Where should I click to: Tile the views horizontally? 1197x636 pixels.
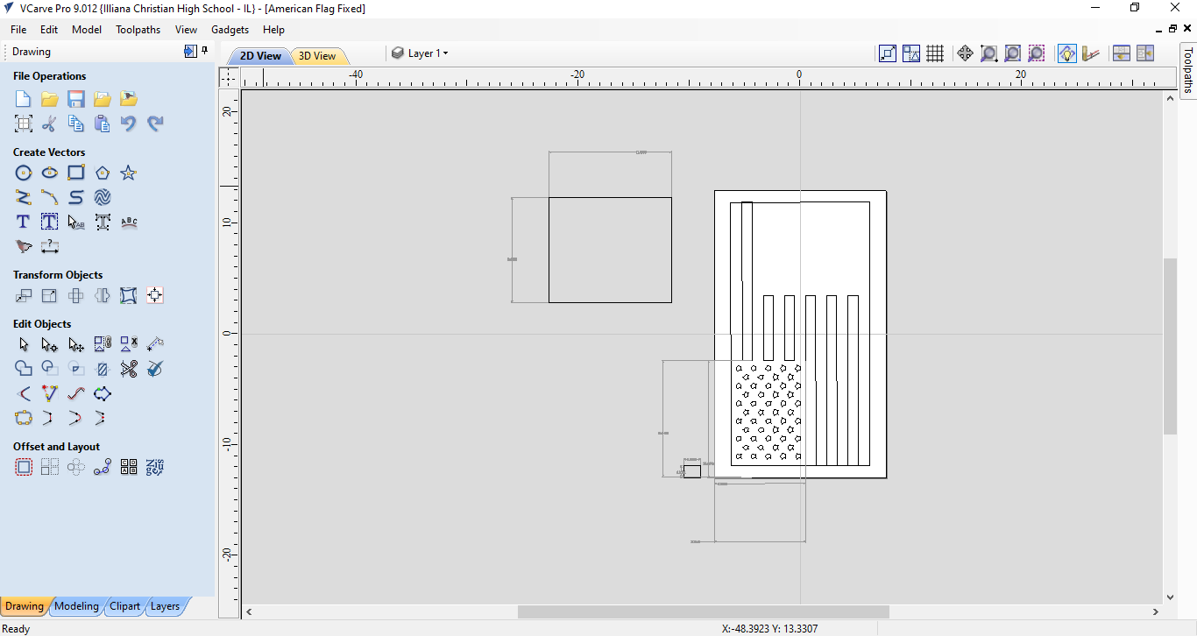[1122, 53]
